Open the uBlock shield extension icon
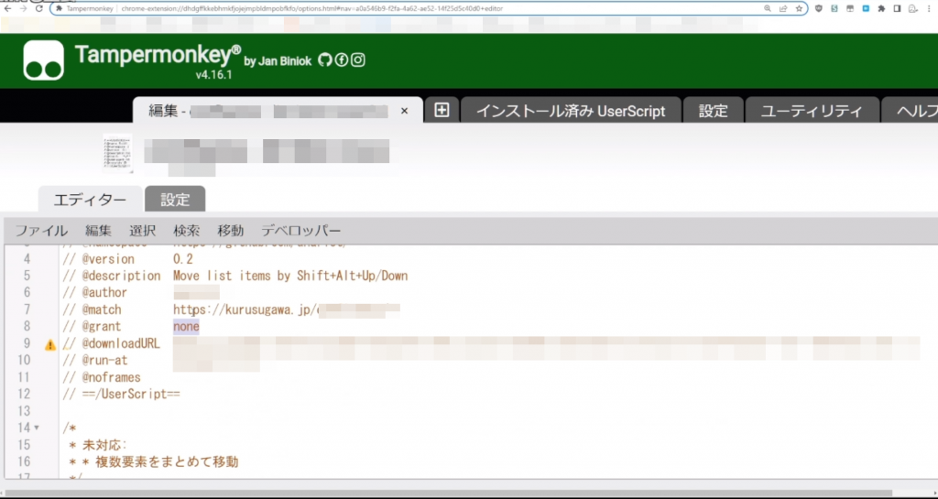 click(x=819, y=8)
